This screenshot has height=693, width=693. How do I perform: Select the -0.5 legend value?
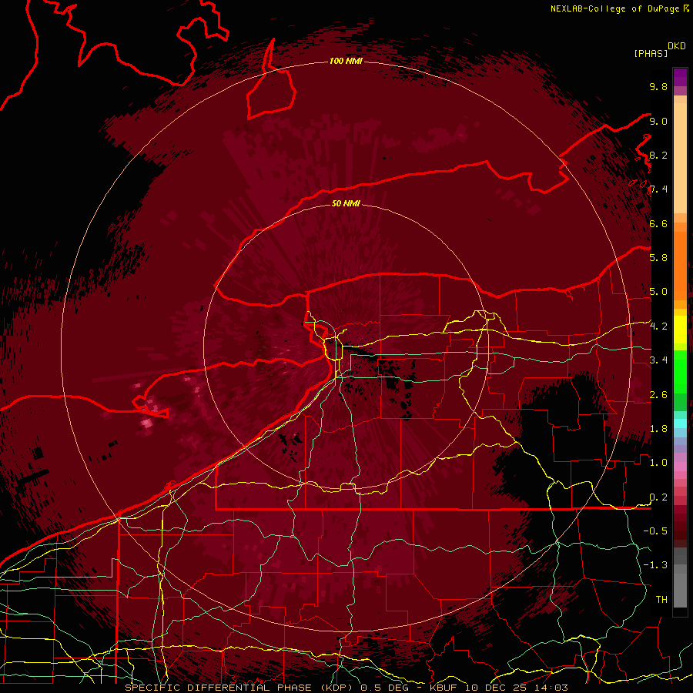(655, 531)
